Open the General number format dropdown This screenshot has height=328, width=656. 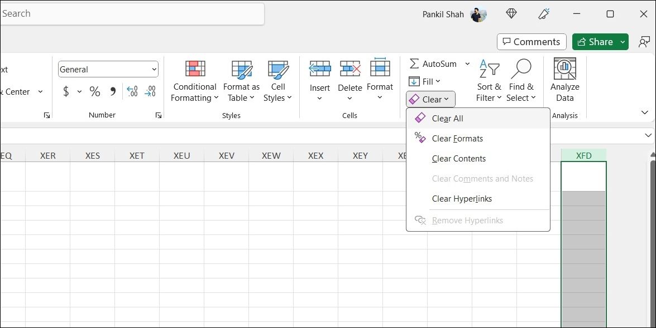click(155, 69)
